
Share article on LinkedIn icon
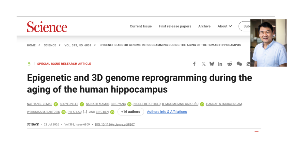click(220, 64)
